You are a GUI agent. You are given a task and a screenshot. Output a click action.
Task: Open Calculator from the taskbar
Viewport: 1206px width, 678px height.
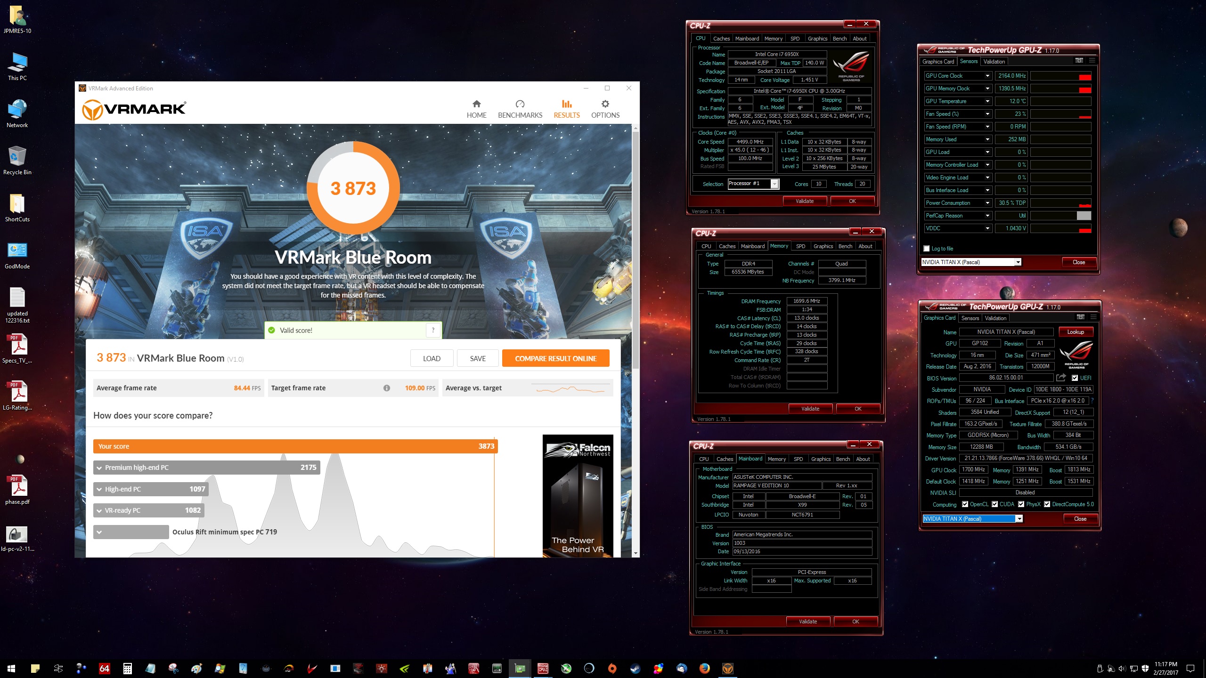click(127, 668)
